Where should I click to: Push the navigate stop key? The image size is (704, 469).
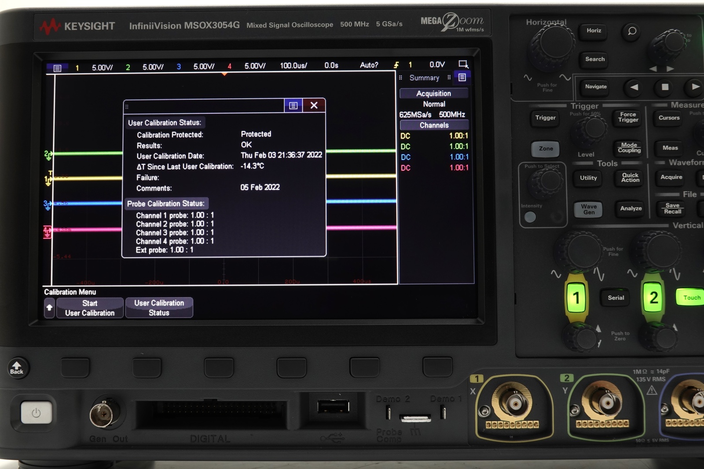point(665,87)
